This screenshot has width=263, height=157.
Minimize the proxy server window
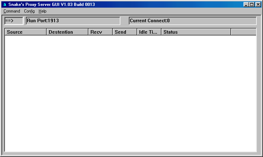pos(246,5)
